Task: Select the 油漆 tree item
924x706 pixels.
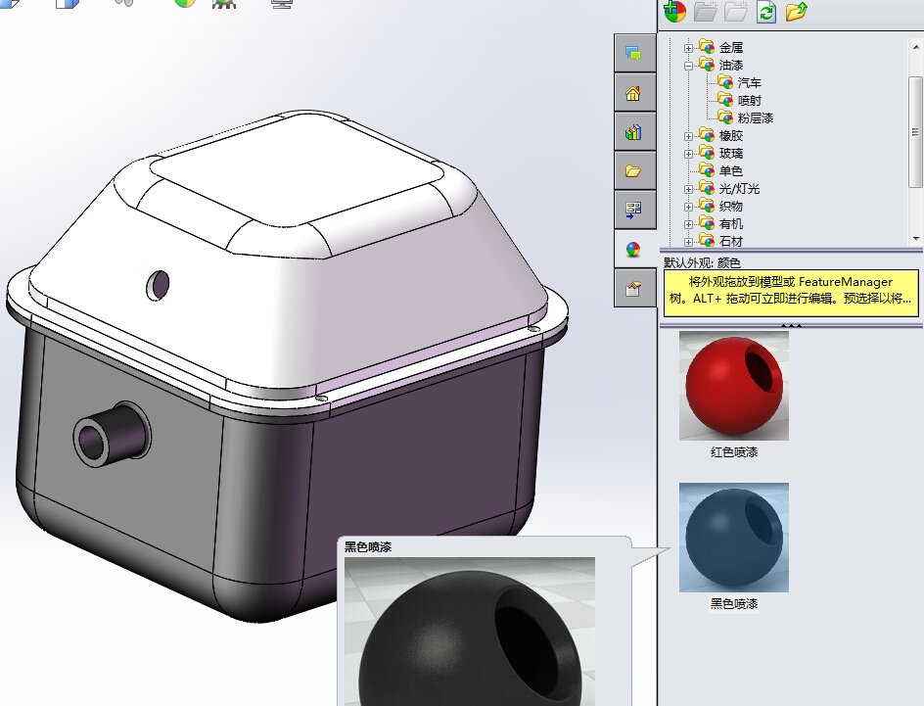Action: click(731, 65)
